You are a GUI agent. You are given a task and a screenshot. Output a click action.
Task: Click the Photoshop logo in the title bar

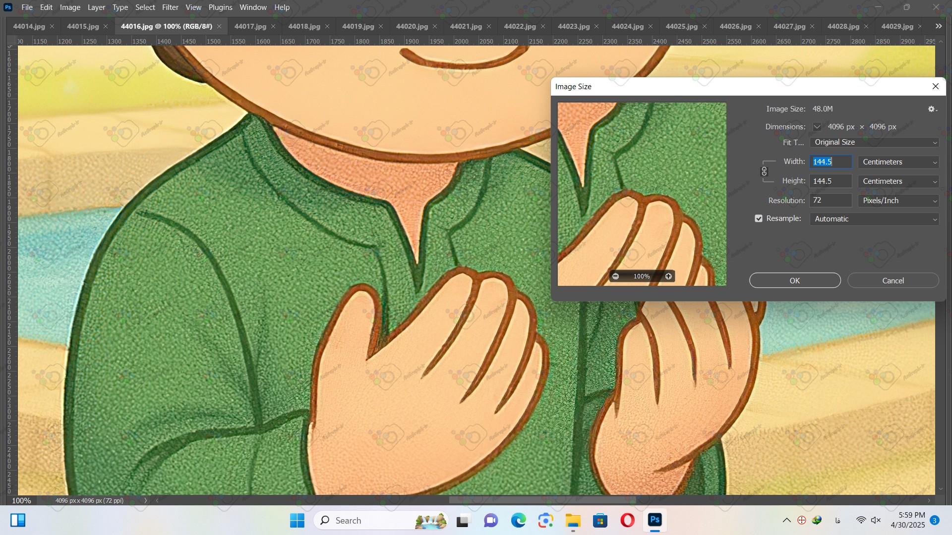8,7
